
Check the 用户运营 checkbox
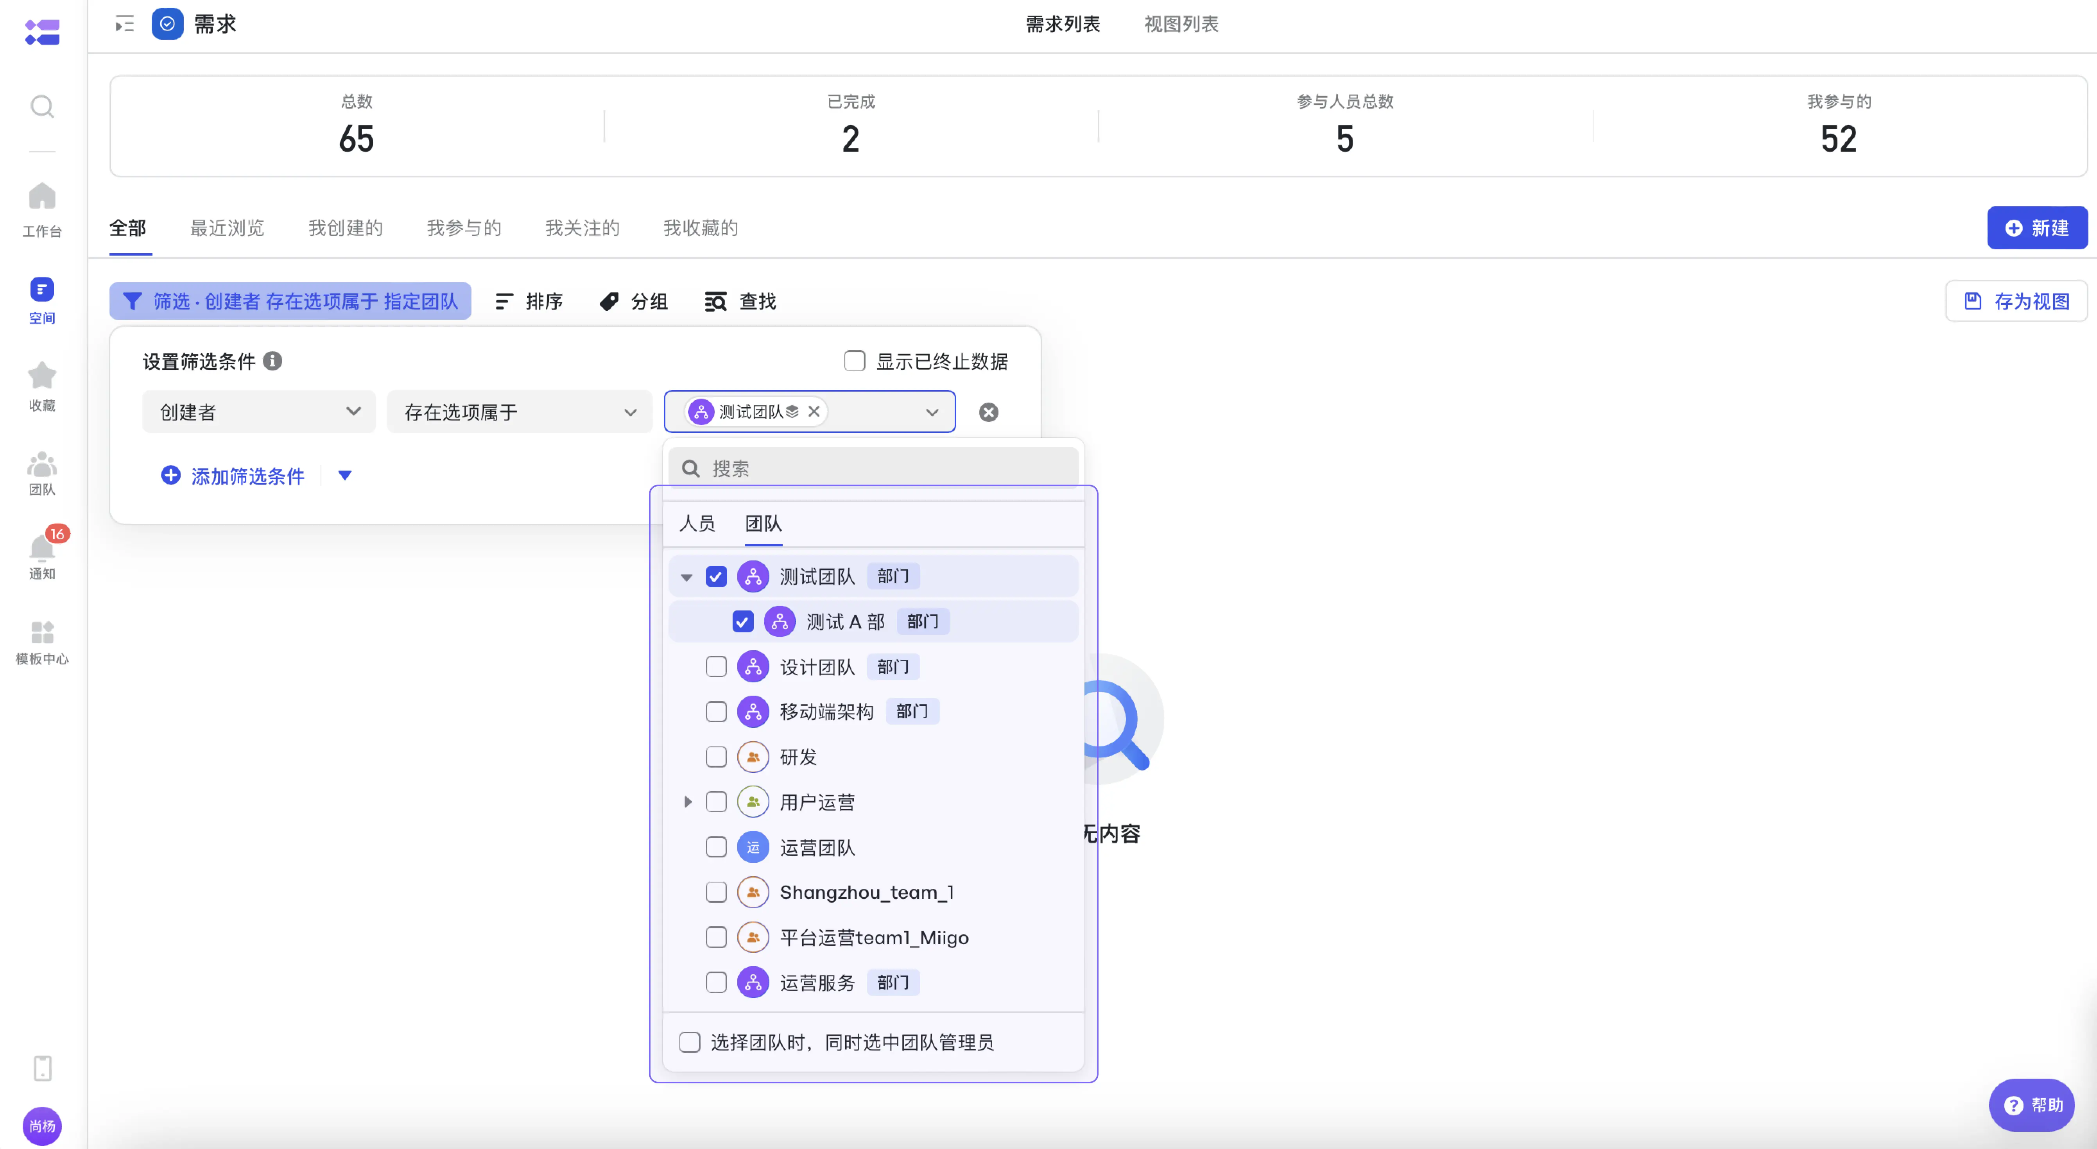(716, 802)
